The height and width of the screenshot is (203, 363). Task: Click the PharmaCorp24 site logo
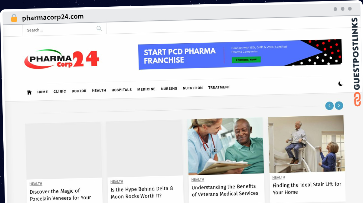tap(62, 59)
